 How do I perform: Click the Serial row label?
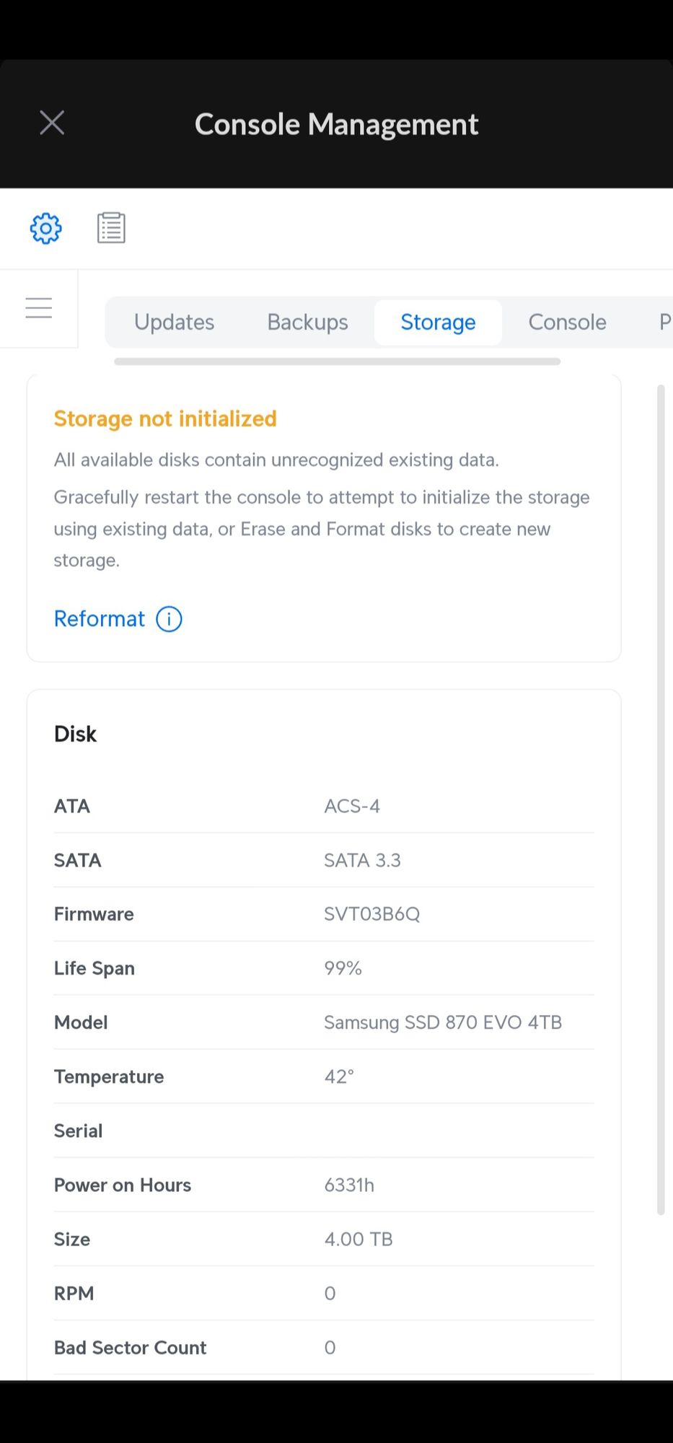[x=78, y=1131]
